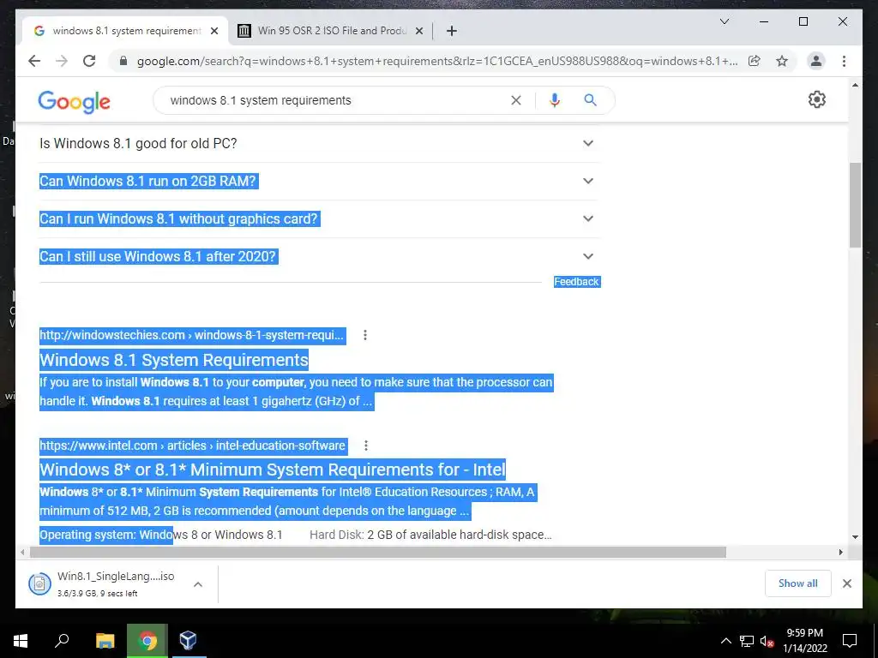
Task: Click the vertical scrollbar thumb
Action: [855, 205]
